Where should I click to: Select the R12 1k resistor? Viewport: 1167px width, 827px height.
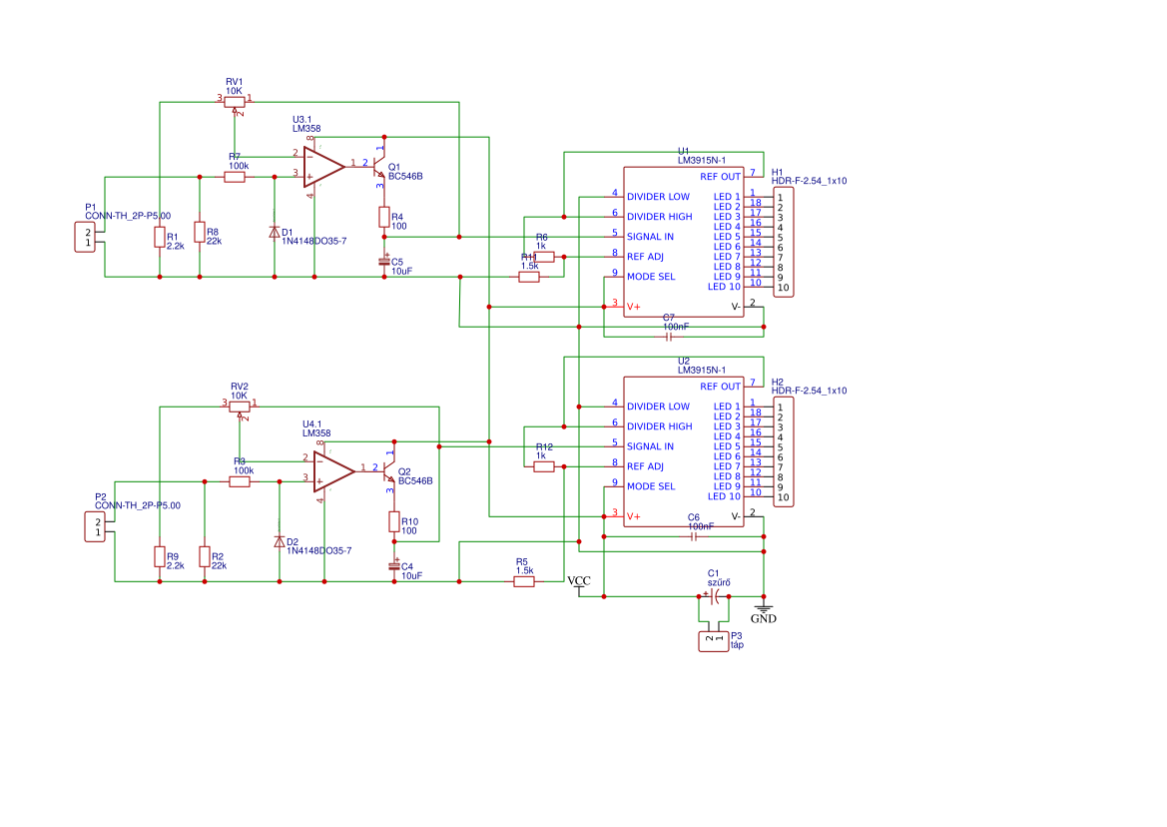544,466
